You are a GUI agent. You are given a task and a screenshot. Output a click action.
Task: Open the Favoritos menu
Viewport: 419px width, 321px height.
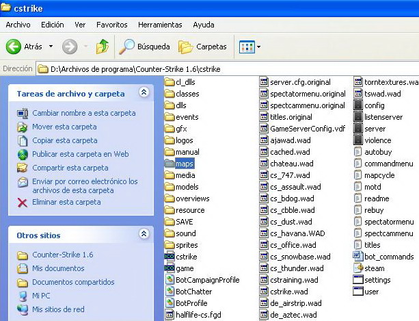pyautogui.click(x=111, y=25)
